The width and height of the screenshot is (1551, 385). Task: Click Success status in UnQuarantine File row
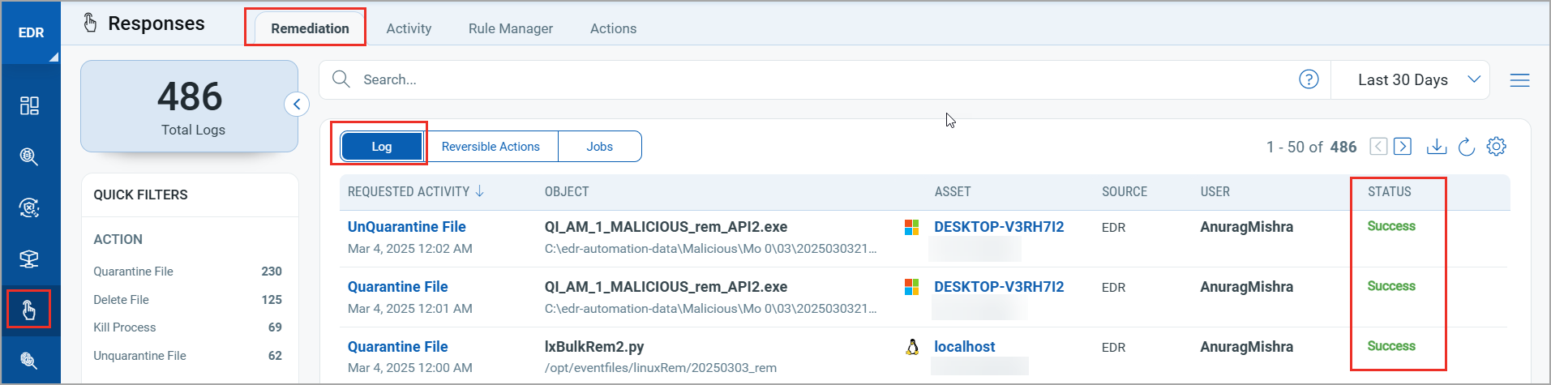pyautogui.click(x=1391, y=226)
